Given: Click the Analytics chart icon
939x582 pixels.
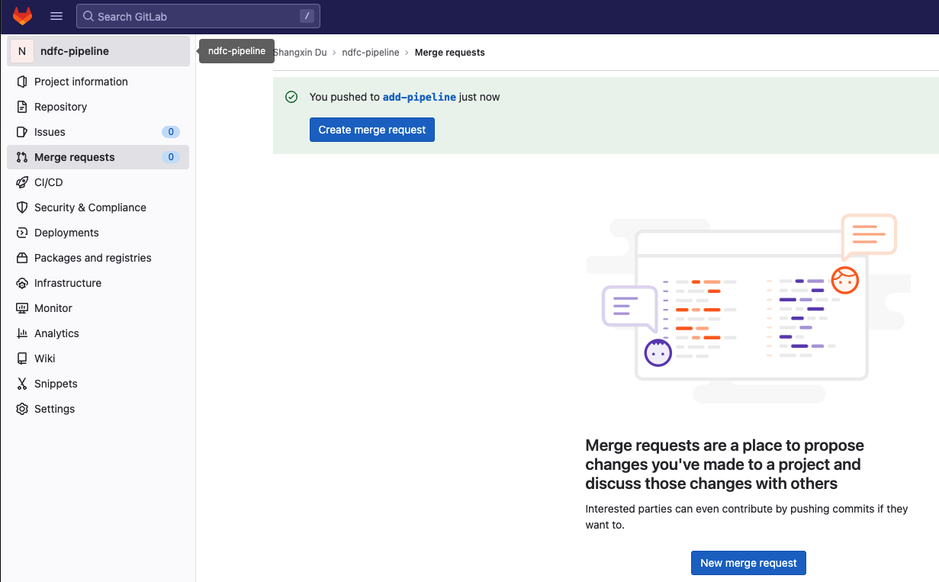Looking at the screenshot, I should tap(21, 333).
